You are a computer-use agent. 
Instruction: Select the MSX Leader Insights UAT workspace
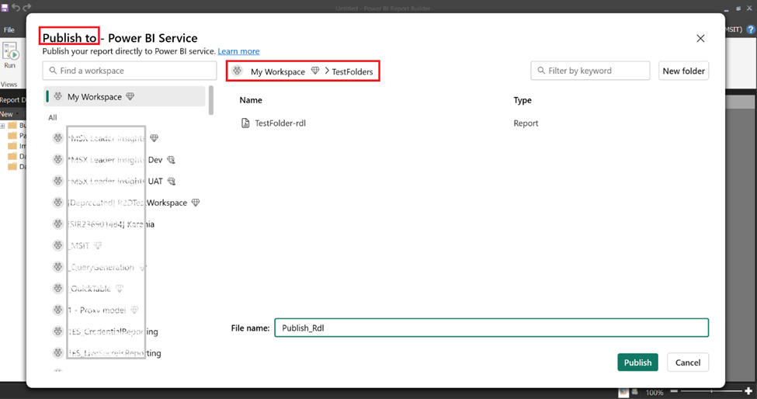[x=115, y=182]
